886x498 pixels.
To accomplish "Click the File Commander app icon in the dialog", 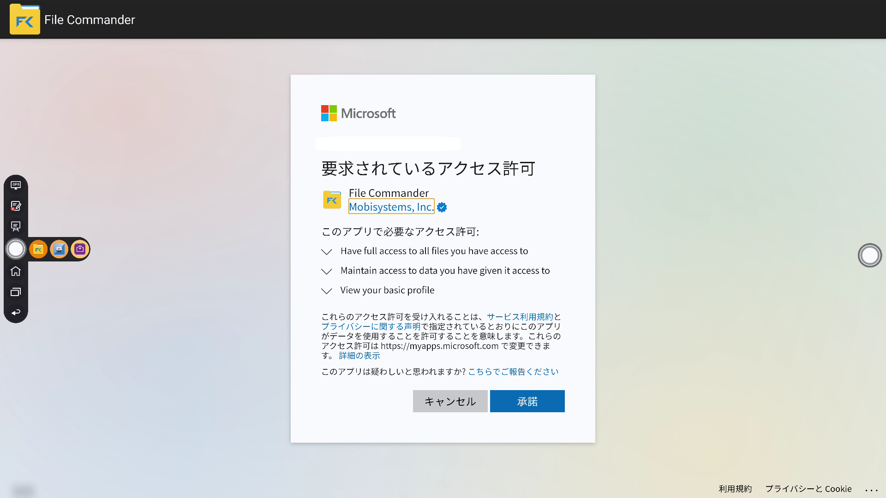I will (x=332, y=200).
